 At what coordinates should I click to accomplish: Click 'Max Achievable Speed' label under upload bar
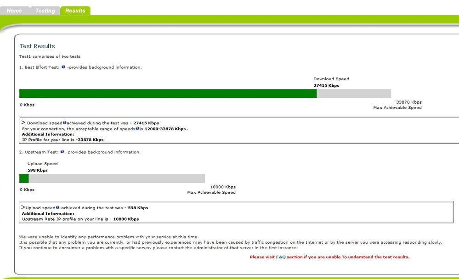click(x=211, y=192)
